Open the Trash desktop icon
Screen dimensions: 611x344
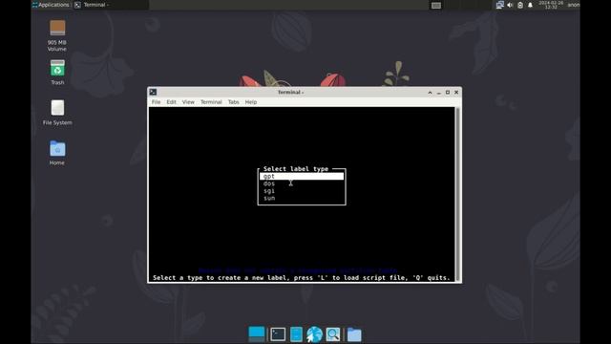click(x=57, y=73)
